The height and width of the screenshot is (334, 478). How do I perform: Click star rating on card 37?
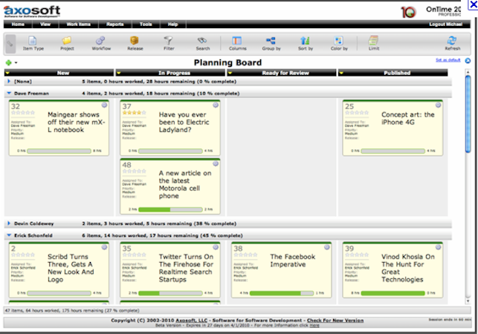(134, 113)
